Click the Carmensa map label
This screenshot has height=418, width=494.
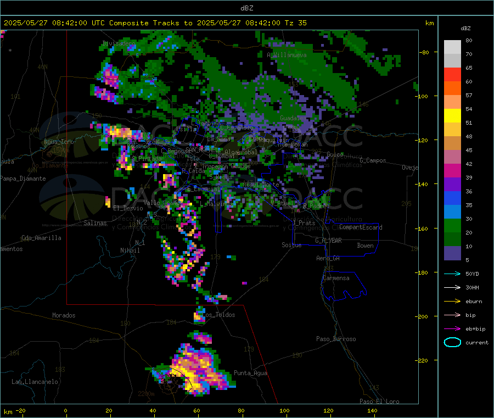pos(336,278)
